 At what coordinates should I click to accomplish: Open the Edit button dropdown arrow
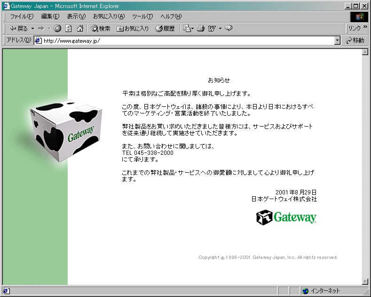click(x=220, y=29)
